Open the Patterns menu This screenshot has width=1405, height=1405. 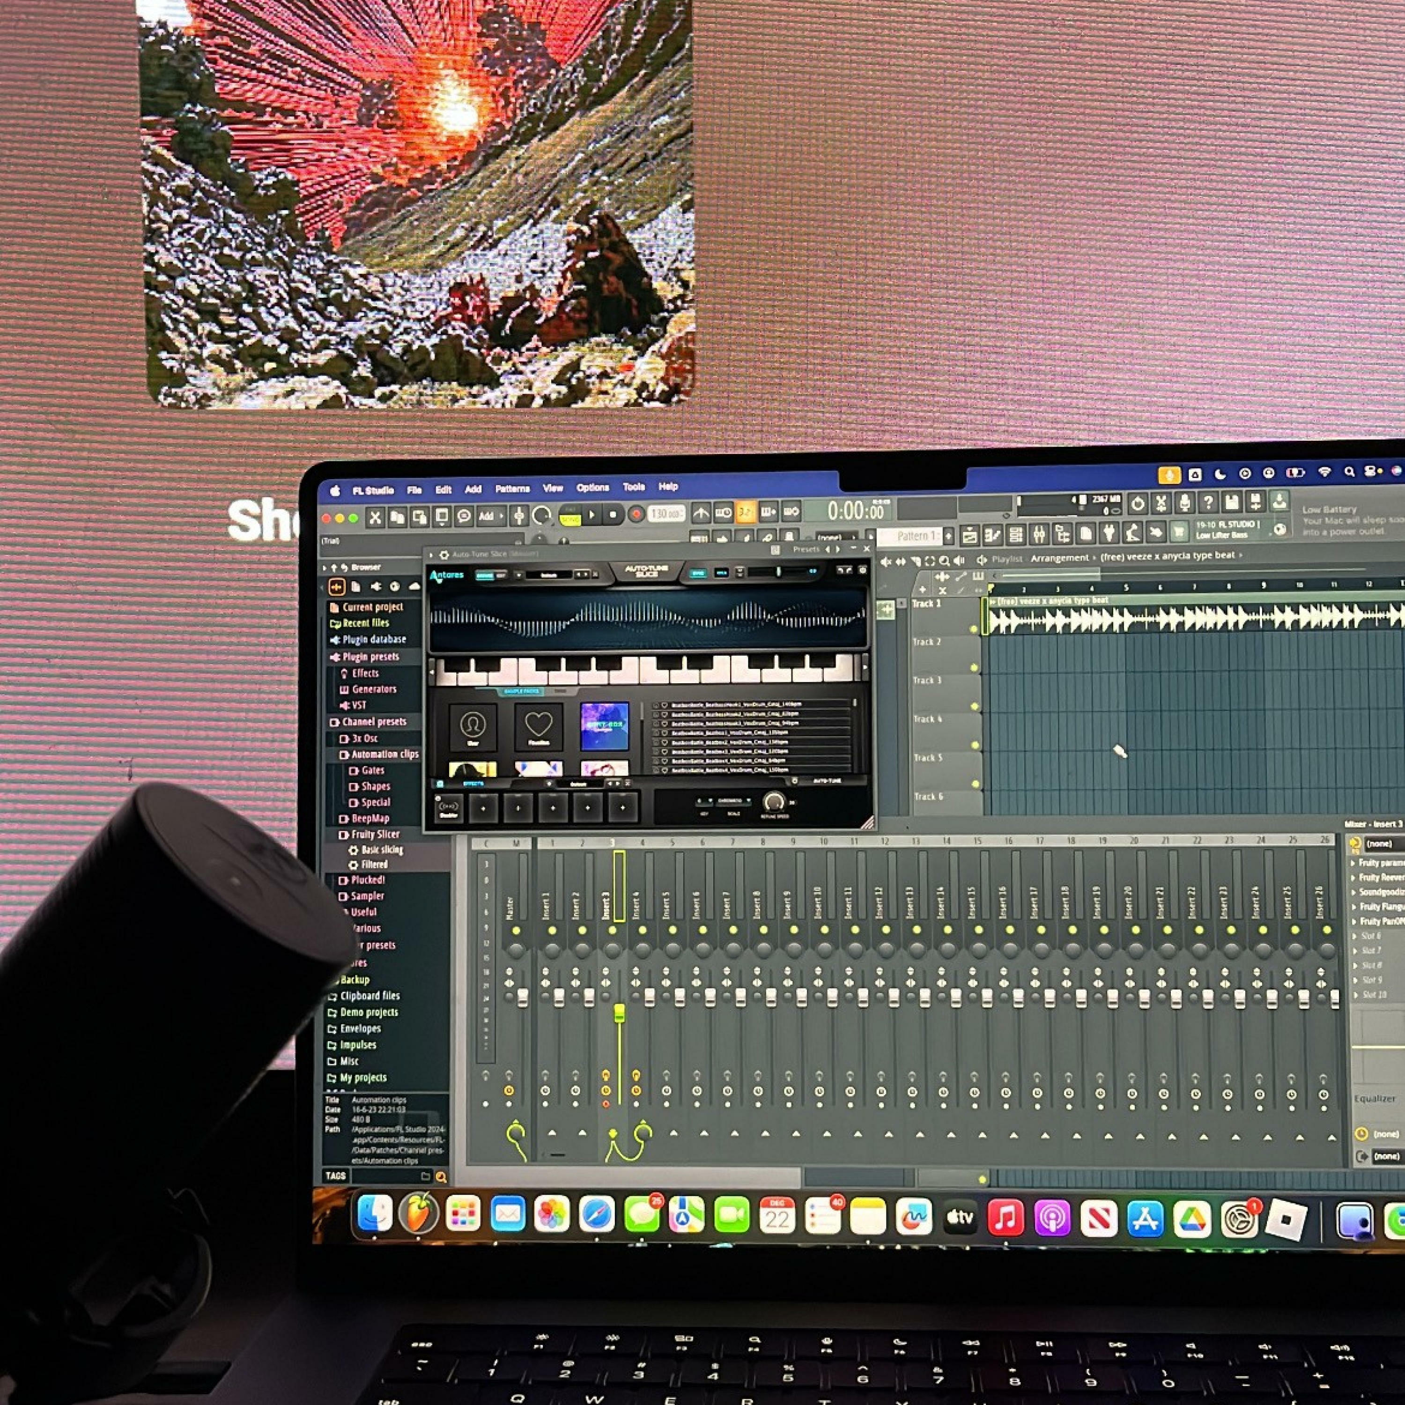point(512,488)
